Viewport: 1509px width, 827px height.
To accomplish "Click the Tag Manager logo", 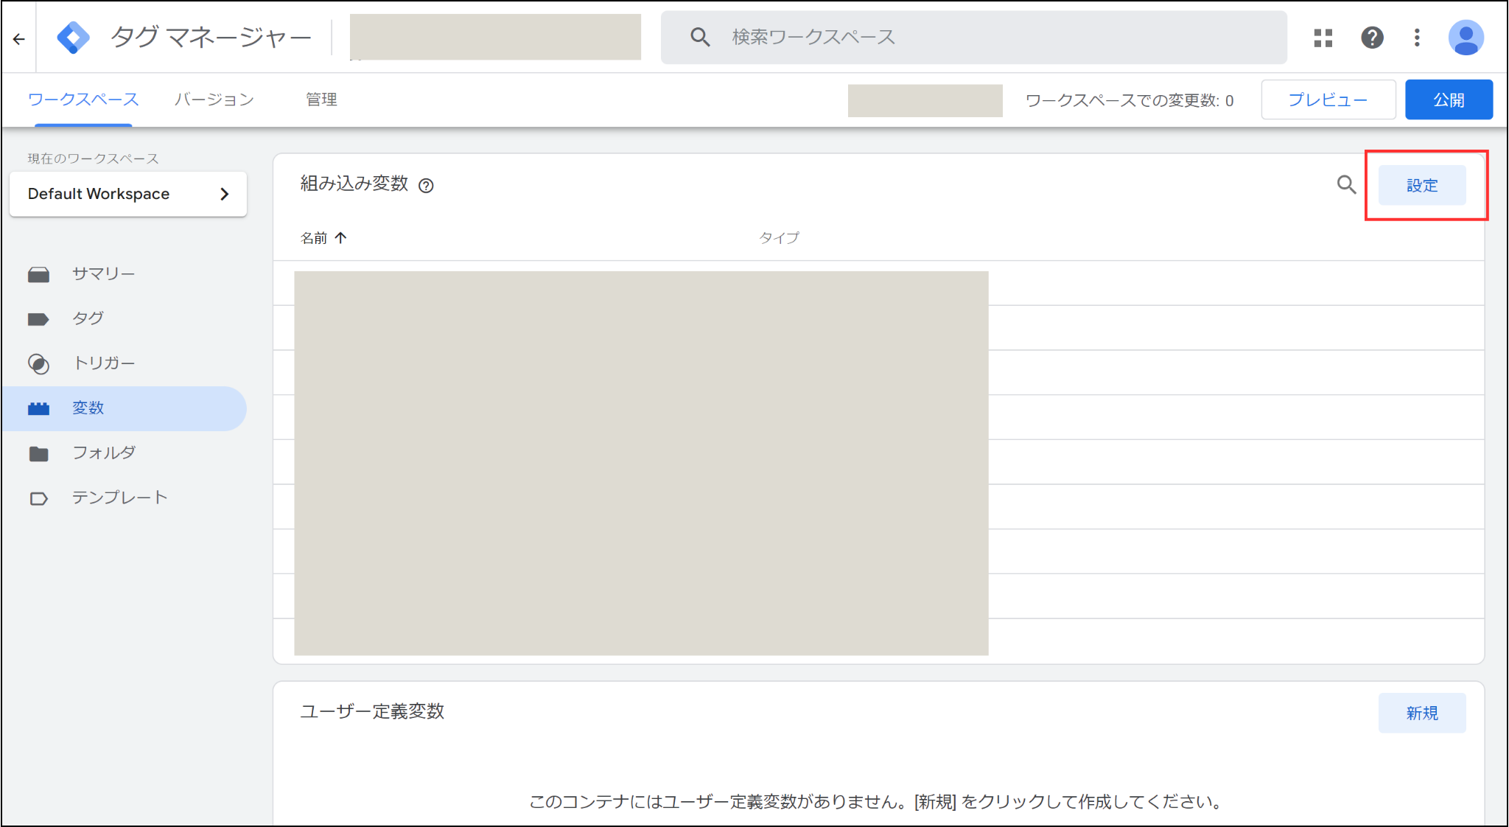I will tap(73, 38).
